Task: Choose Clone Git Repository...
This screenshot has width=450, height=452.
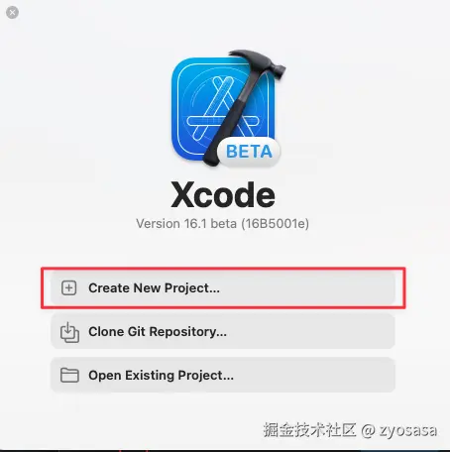Action: tap(223, 331)
